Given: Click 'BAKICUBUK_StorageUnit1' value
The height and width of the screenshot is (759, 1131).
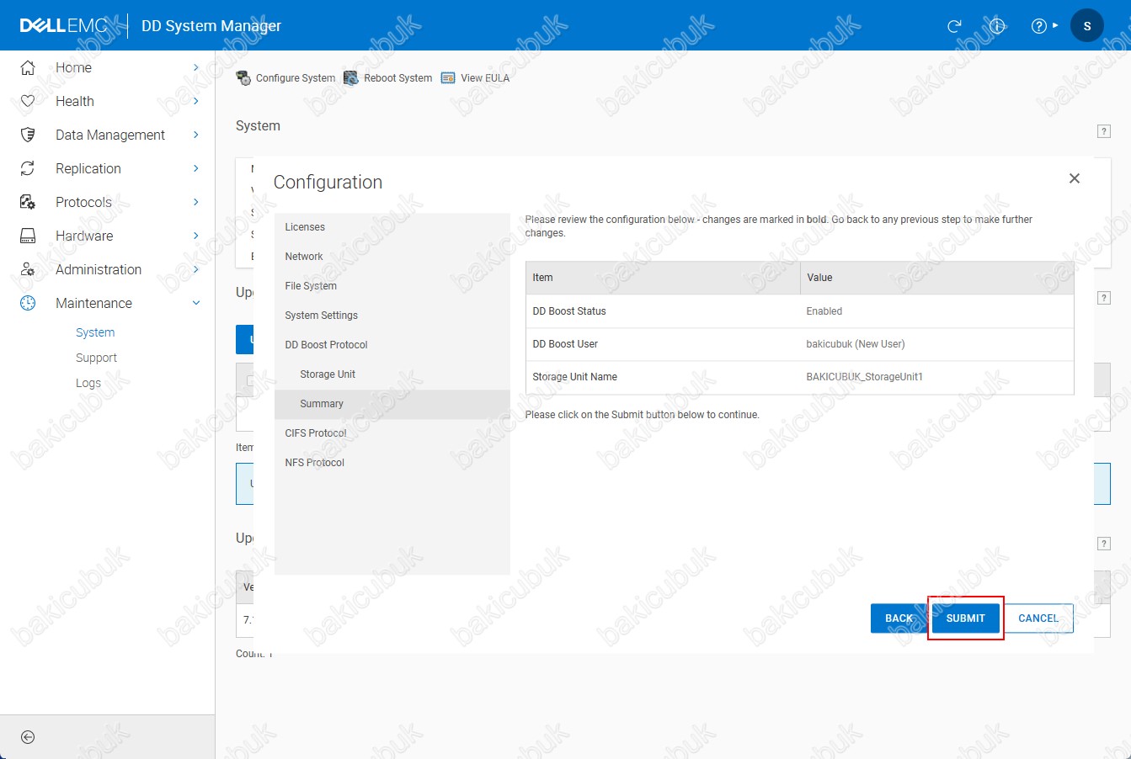Looking at the screenshot, I should pos(865,377).
